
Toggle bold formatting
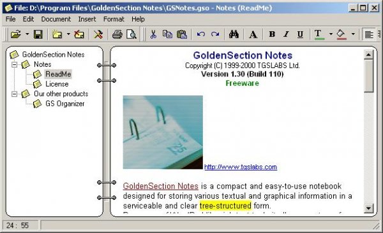[272, 34]
